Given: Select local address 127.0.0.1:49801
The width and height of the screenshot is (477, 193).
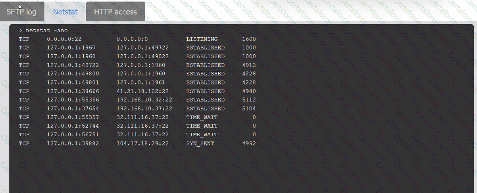Looking at the screenshot, I should (x=73, y=82).
